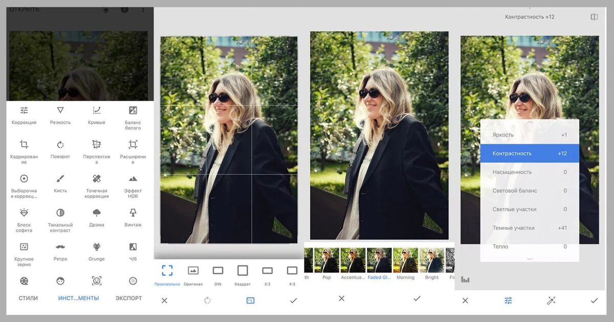Select the Контрастность adjustment row
The image size is (614, 322).
click(530, 153)
